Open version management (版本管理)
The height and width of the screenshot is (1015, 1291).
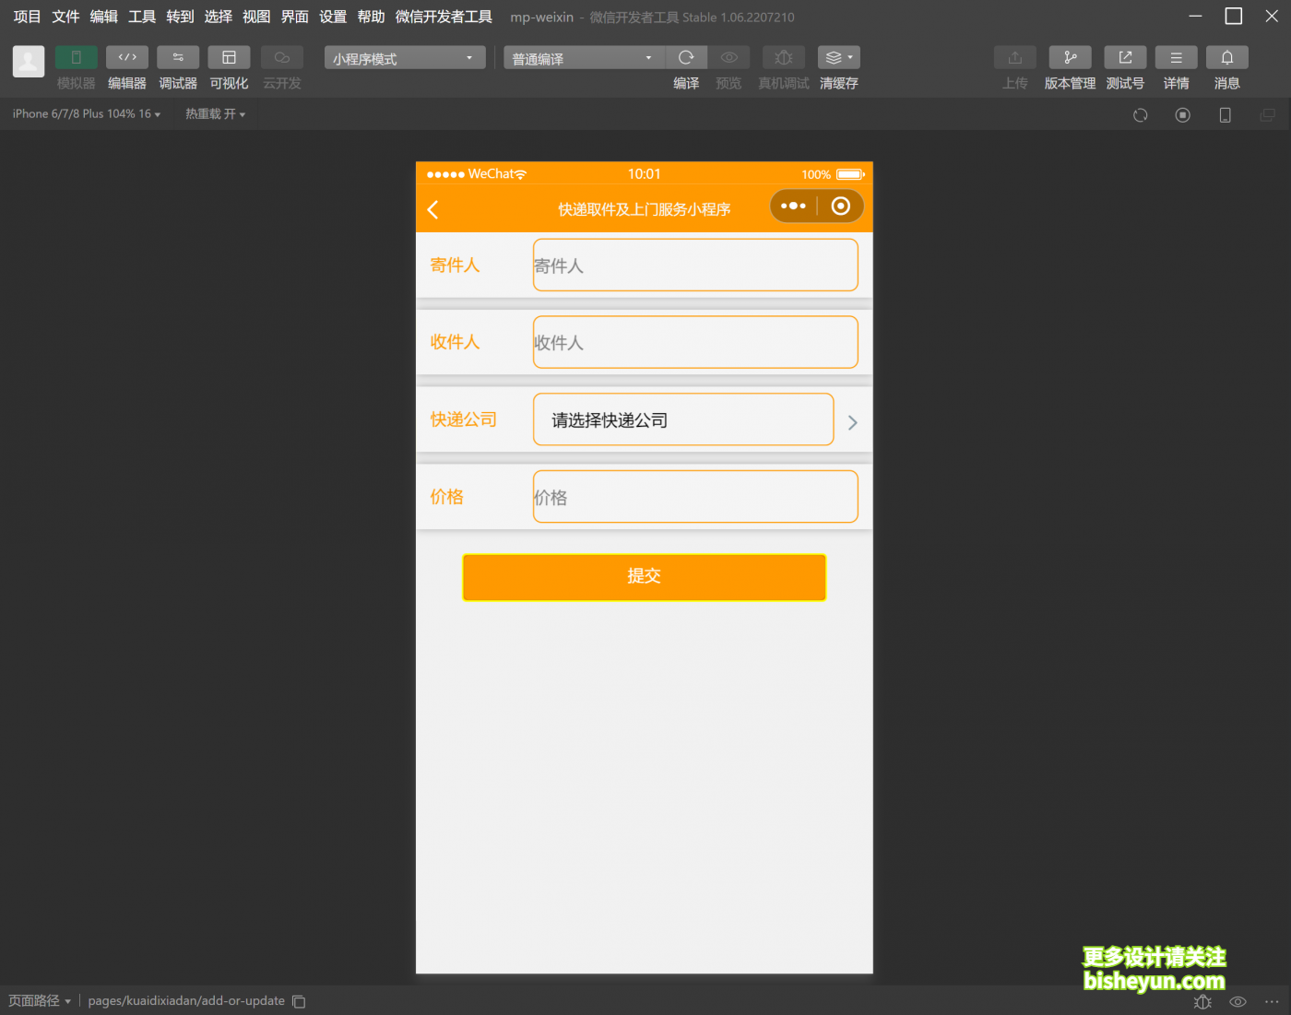pos(1071,57)
